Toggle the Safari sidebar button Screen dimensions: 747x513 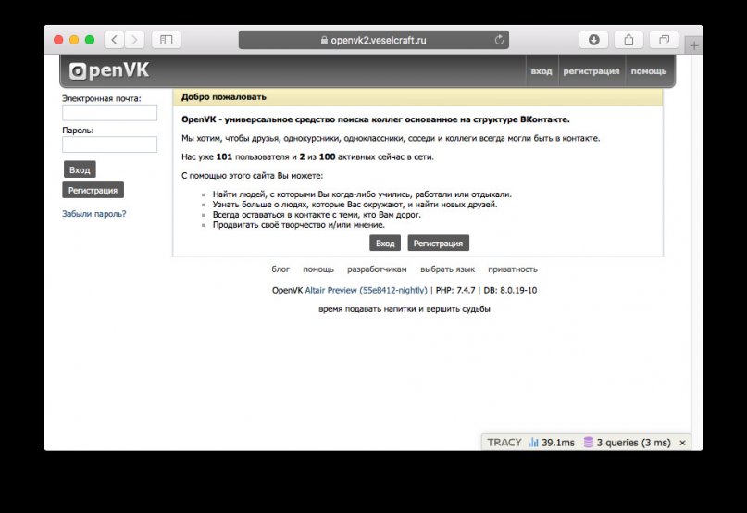[x=167, y=40]
